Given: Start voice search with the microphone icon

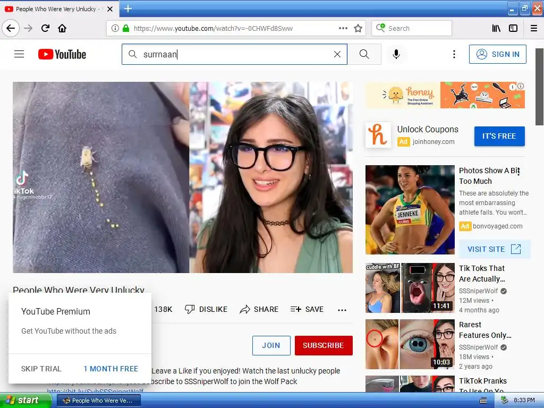Looking at the screenshot, I should coord(396,54).
